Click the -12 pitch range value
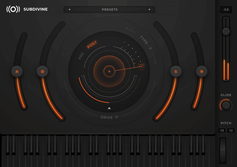The image size is (237, 167). 222,130
